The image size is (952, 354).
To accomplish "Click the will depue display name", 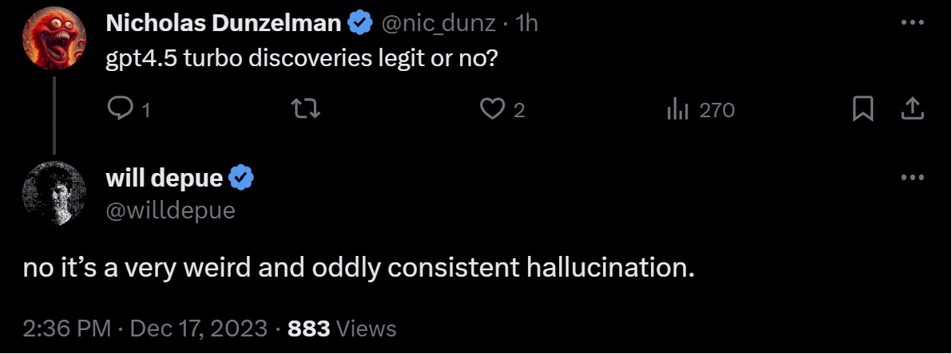I will tap(165, 178).
